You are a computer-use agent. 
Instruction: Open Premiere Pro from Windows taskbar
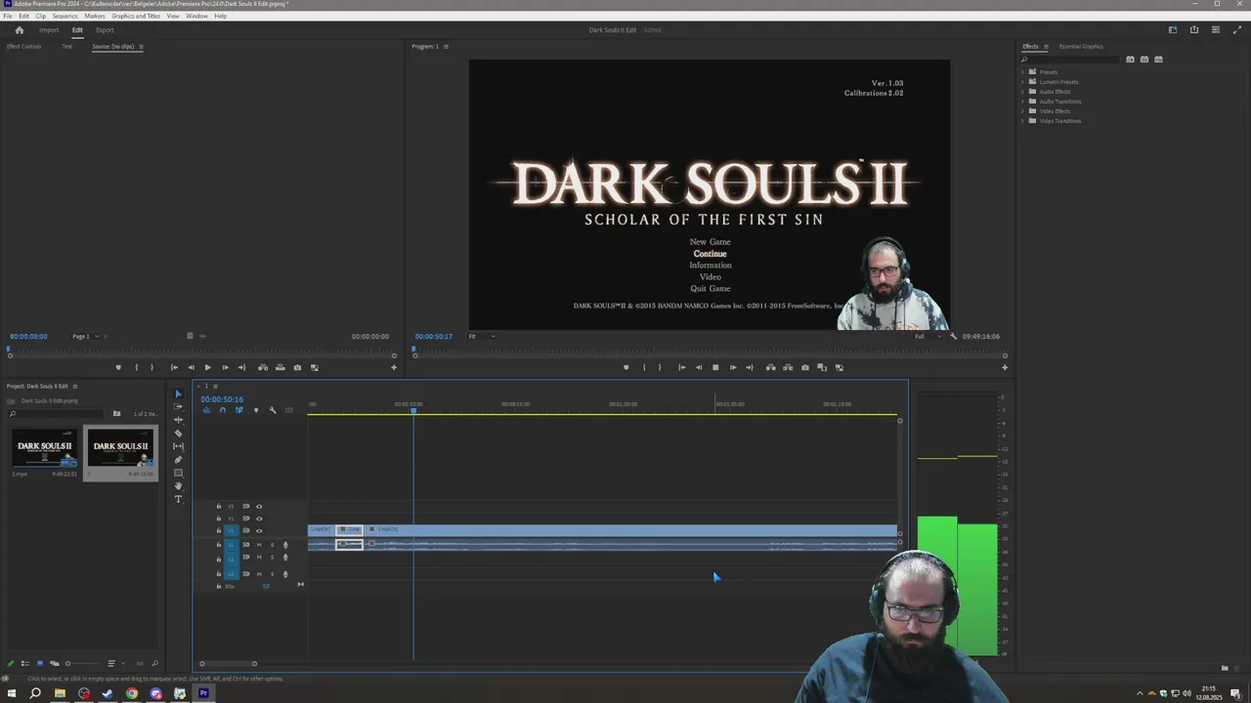(x=203, y=693)
